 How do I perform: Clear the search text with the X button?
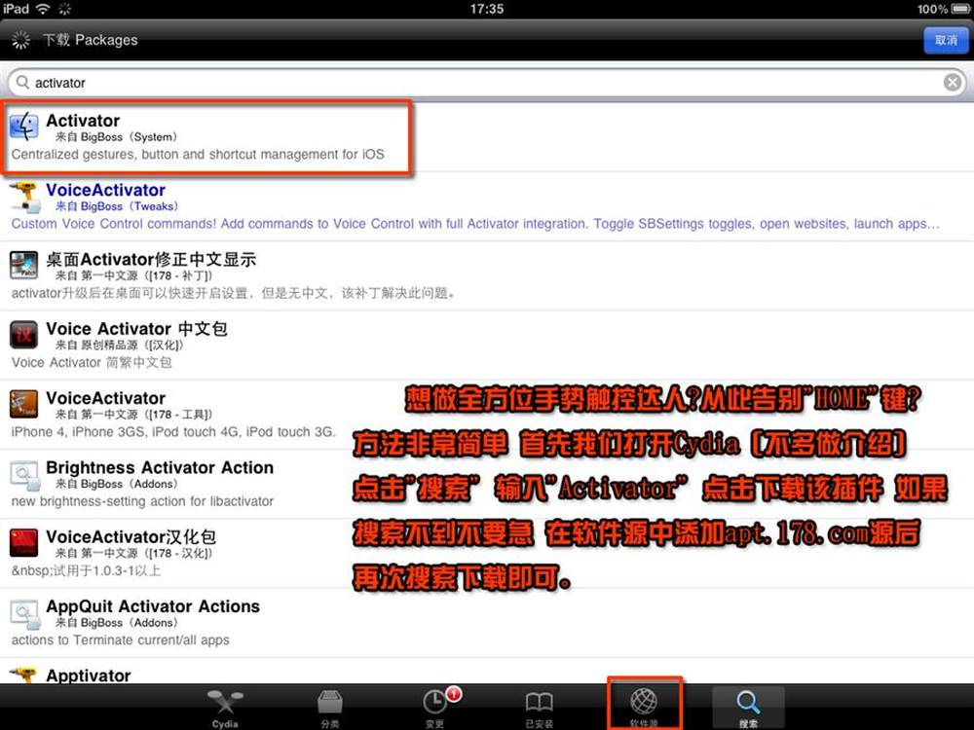[953, 83]
